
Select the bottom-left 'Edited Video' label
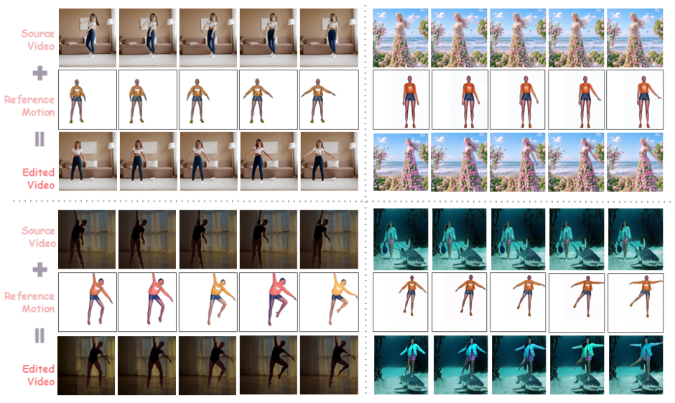click(x=38, y=375)
